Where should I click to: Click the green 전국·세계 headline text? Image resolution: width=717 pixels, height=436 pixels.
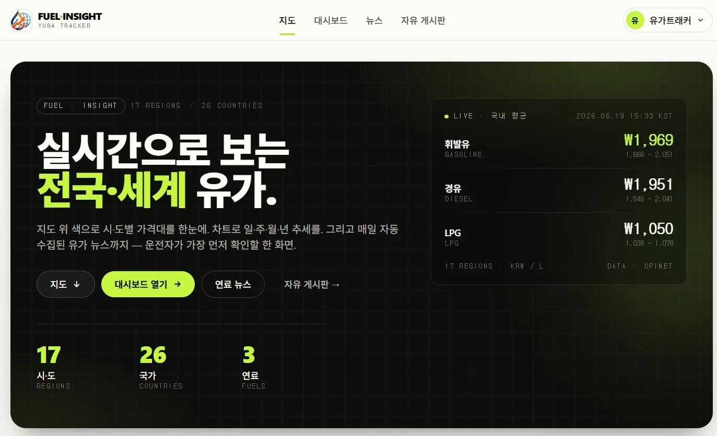(x=112, y=189)
